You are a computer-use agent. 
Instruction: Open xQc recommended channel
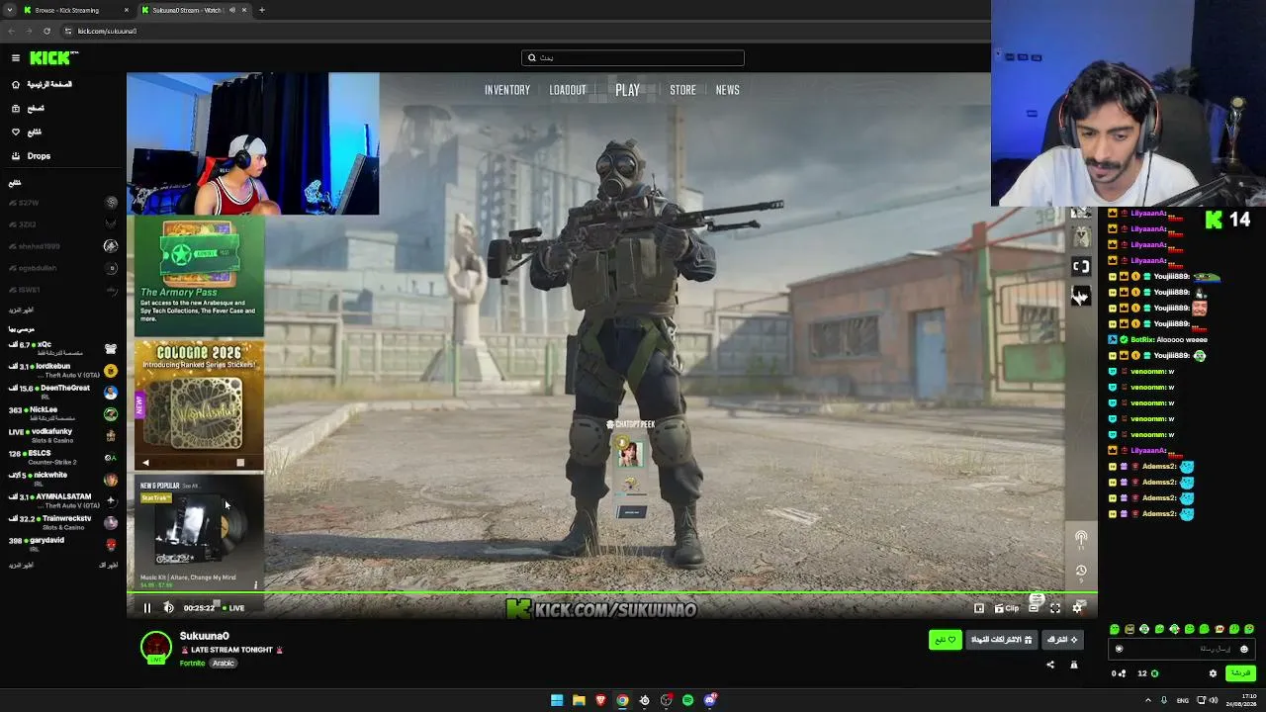(61, 348)
